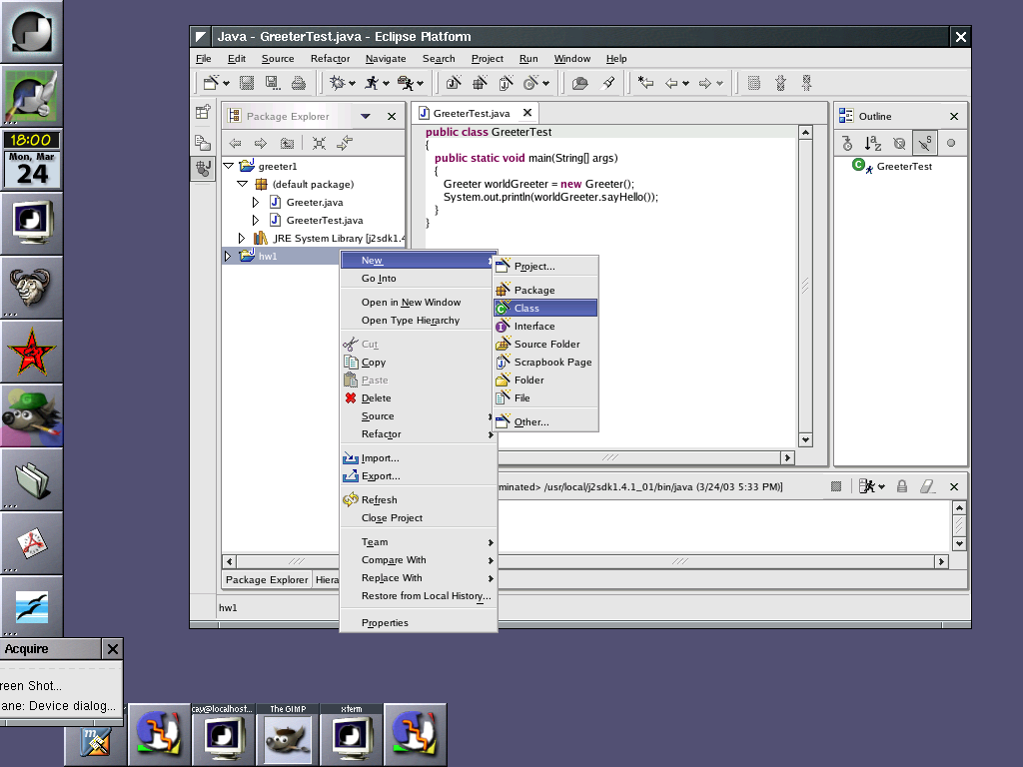
Task: Click Properties in the context menu
Action: click(419, 623)
